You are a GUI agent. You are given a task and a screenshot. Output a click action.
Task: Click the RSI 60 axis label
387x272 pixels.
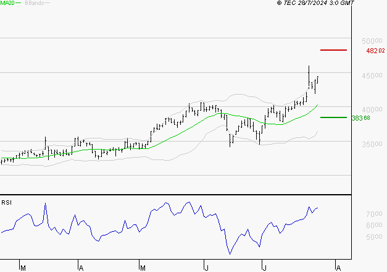pos(374,225)
